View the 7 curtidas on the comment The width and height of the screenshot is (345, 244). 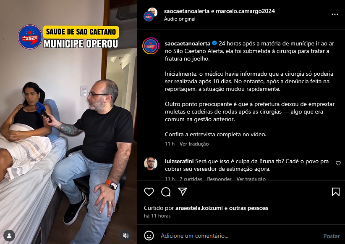tap(191, 179)
